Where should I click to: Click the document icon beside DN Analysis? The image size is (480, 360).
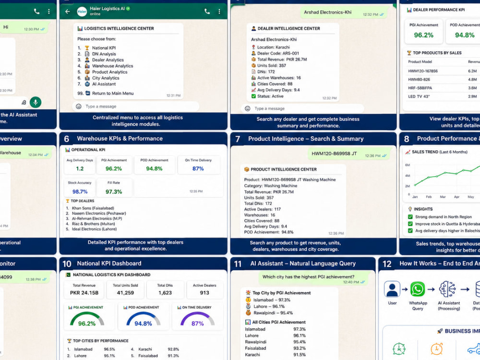(87, 54)
